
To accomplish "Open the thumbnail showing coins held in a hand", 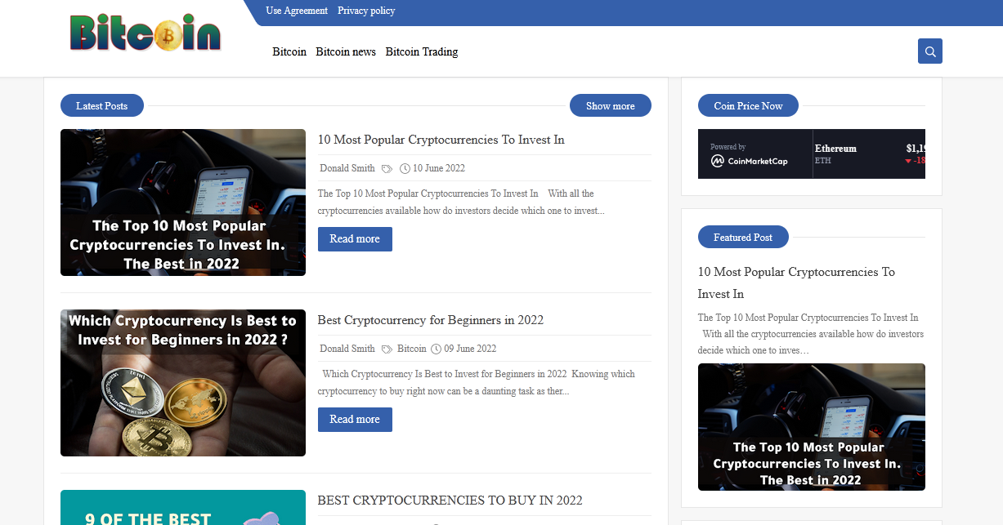I will [x=183, y=383].
